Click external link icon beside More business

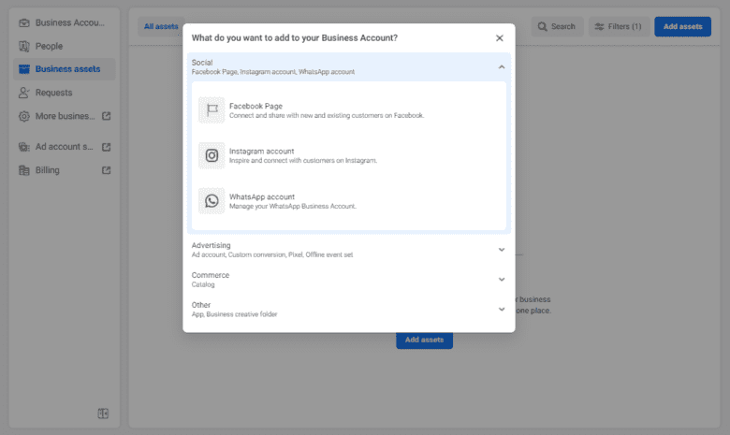pos(106,116)
